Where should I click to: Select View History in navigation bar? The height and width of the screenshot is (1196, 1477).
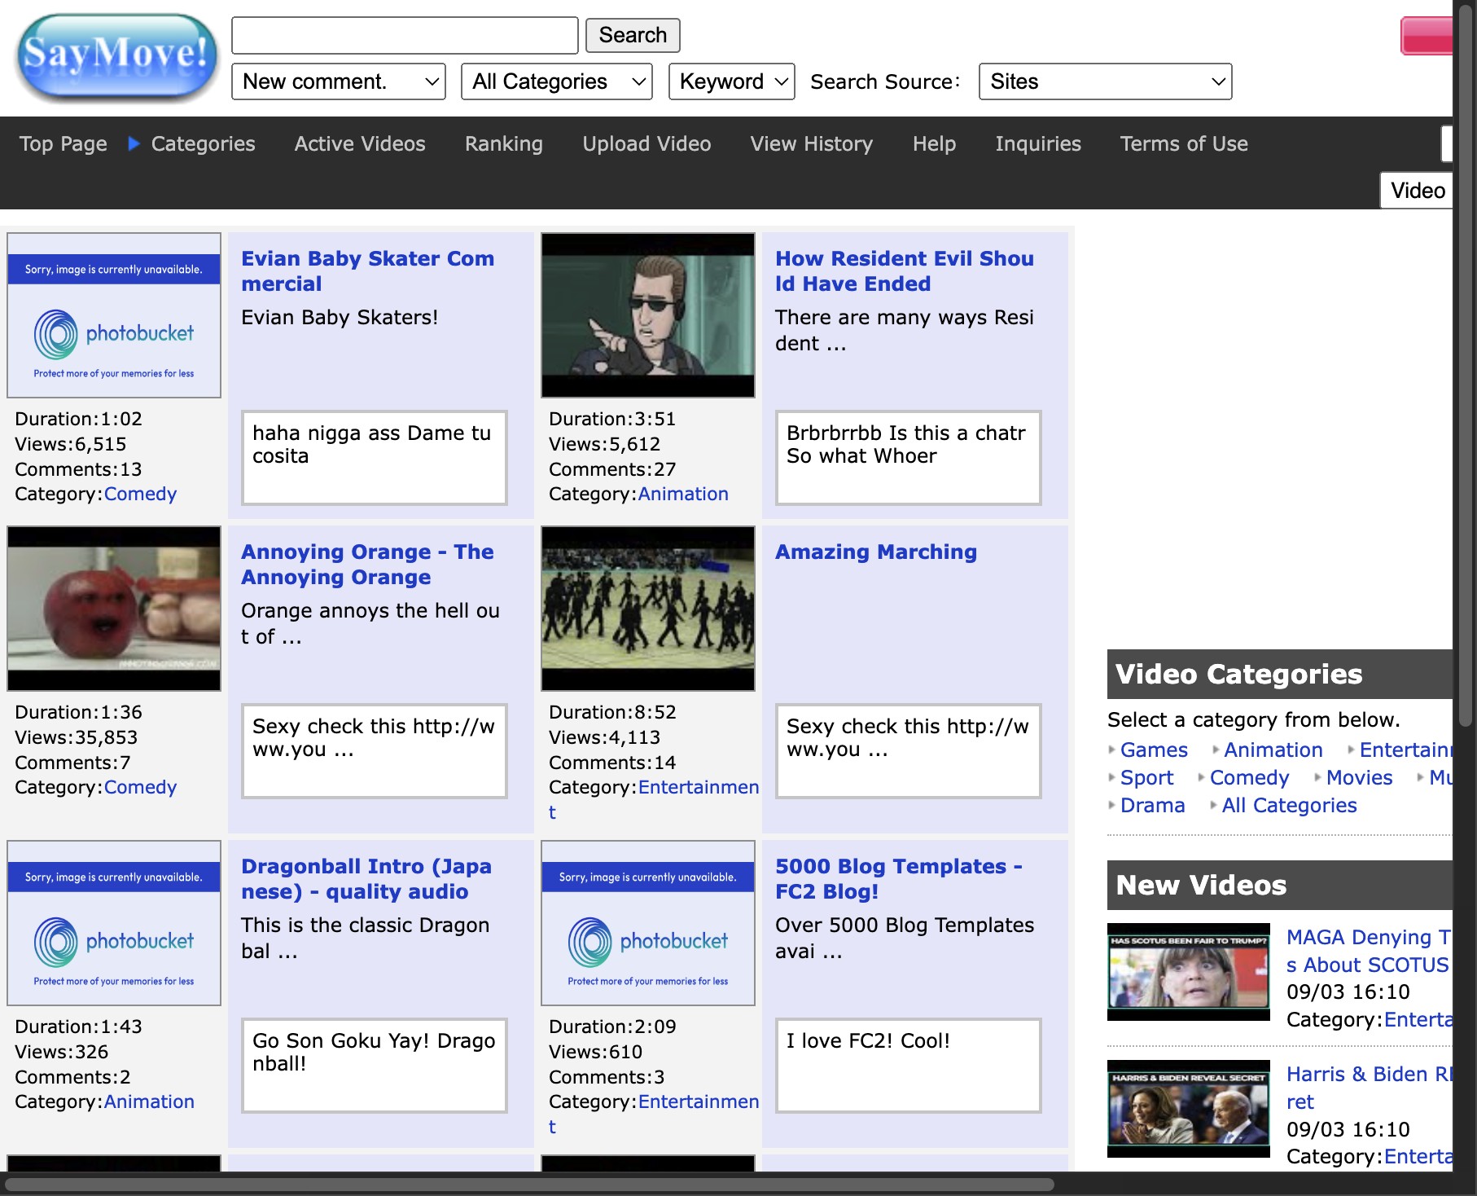pos(811,144)
